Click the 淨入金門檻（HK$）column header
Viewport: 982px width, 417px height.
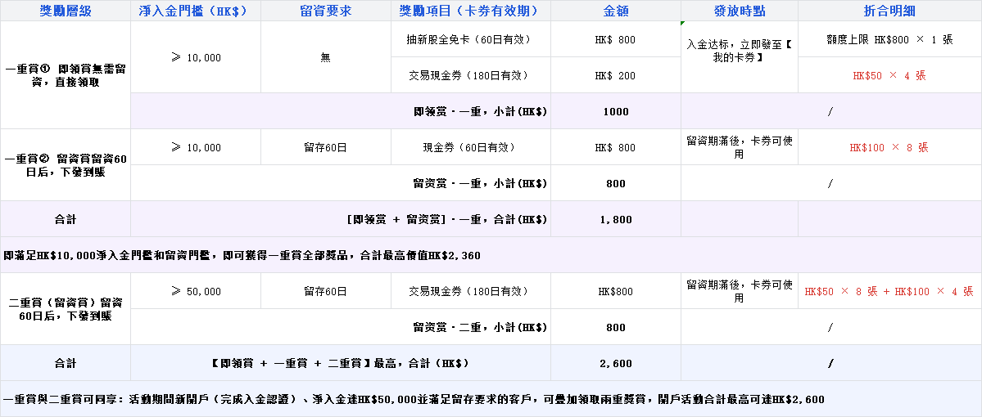pyautogui.click(x=196, y=11)
